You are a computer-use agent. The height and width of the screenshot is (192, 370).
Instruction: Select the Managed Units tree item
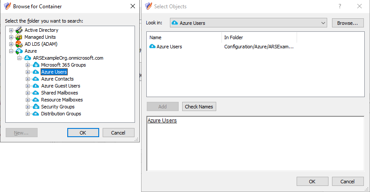click(x=40, y=37)
